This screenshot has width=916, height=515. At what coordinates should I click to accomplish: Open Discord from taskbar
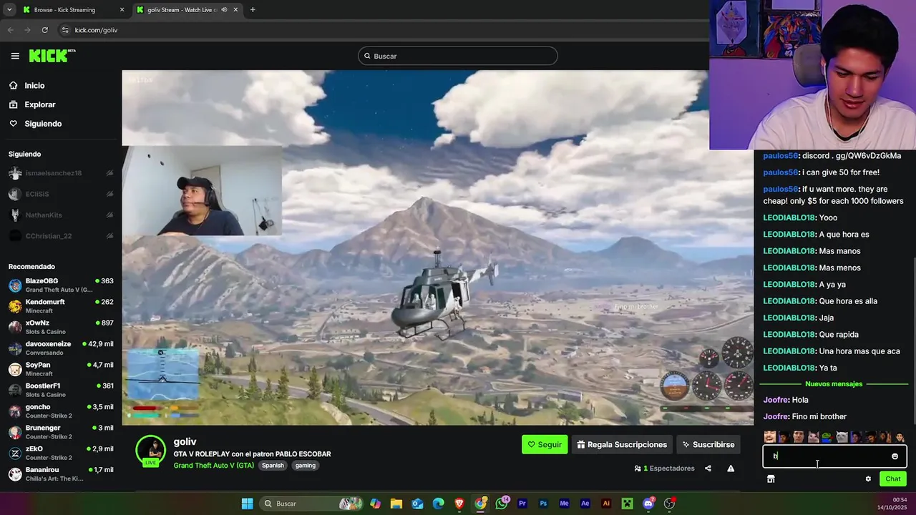[x=648, y=504]
